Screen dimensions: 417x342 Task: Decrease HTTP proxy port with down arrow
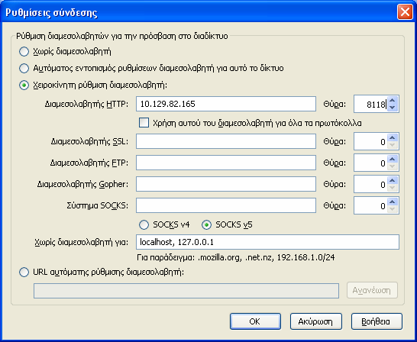click(x=393, y=108)
